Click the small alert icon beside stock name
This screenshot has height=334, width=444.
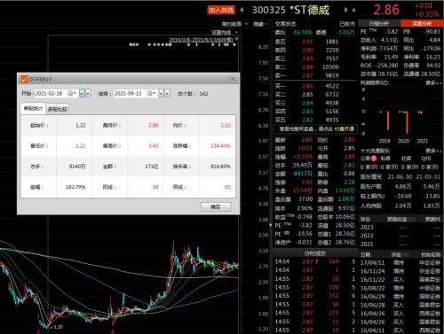353,10
